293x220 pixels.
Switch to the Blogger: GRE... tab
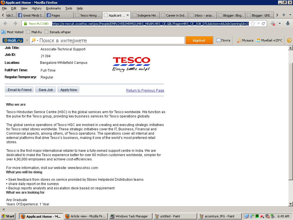[x=260, y=15]
